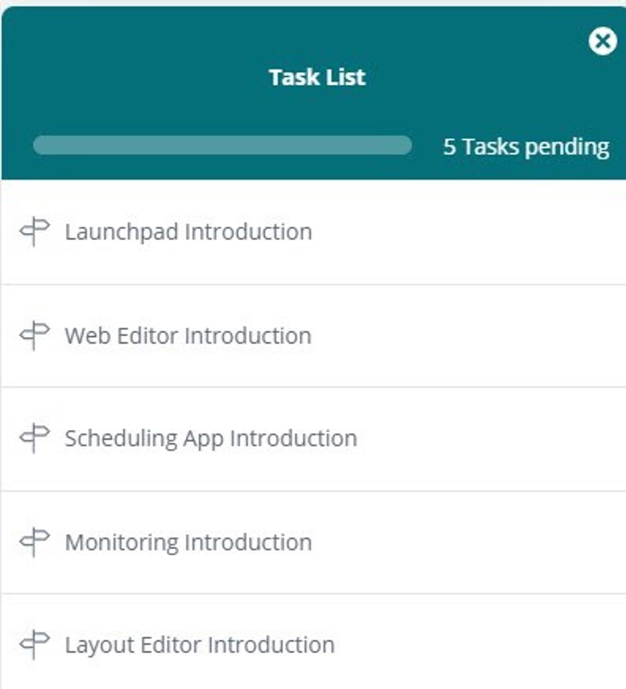The height and width of the screenshot is (689, 626).
Task: Start the Web Editor Introduction task
Action: click(188, 336)
